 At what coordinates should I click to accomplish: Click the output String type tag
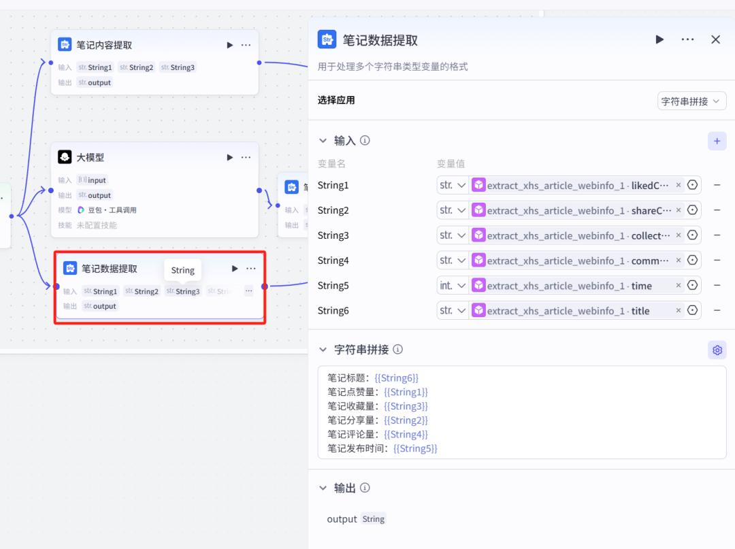click(374, 519)
